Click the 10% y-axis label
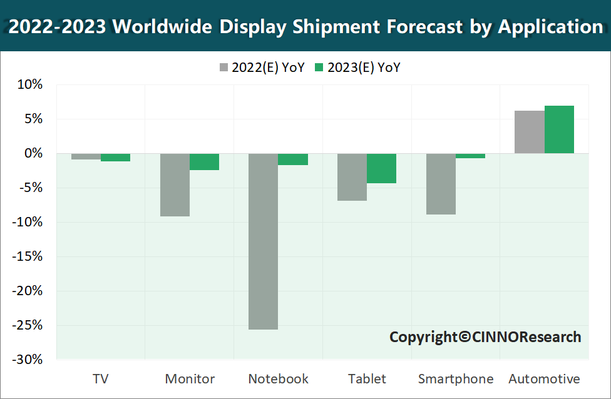Viewport: 611px width, 399px height. coord(30,84)
